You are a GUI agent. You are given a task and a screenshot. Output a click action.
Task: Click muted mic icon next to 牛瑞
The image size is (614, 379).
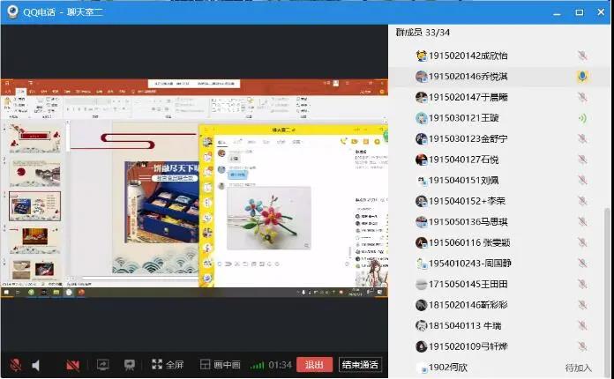[582, 325]
